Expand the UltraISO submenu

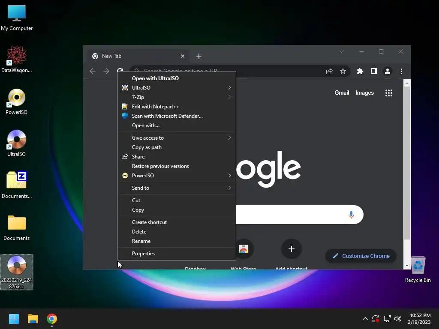[x=177, y=88]
